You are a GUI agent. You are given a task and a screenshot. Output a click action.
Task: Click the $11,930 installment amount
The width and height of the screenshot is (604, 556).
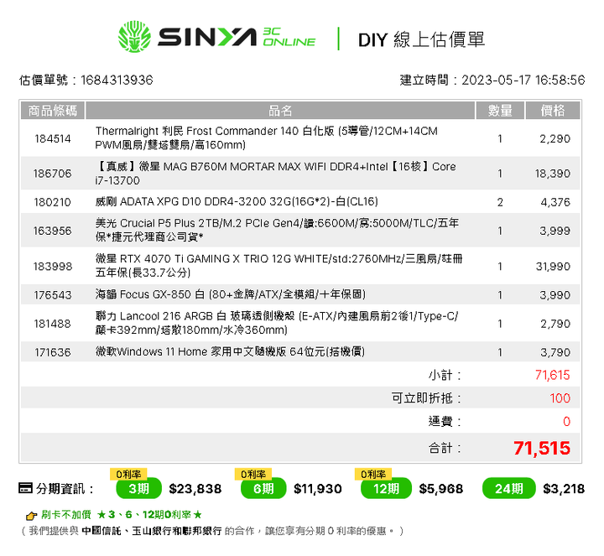click(318, 489)
